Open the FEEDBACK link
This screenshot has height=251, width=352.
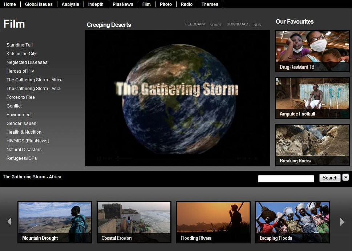click(195, 24)
